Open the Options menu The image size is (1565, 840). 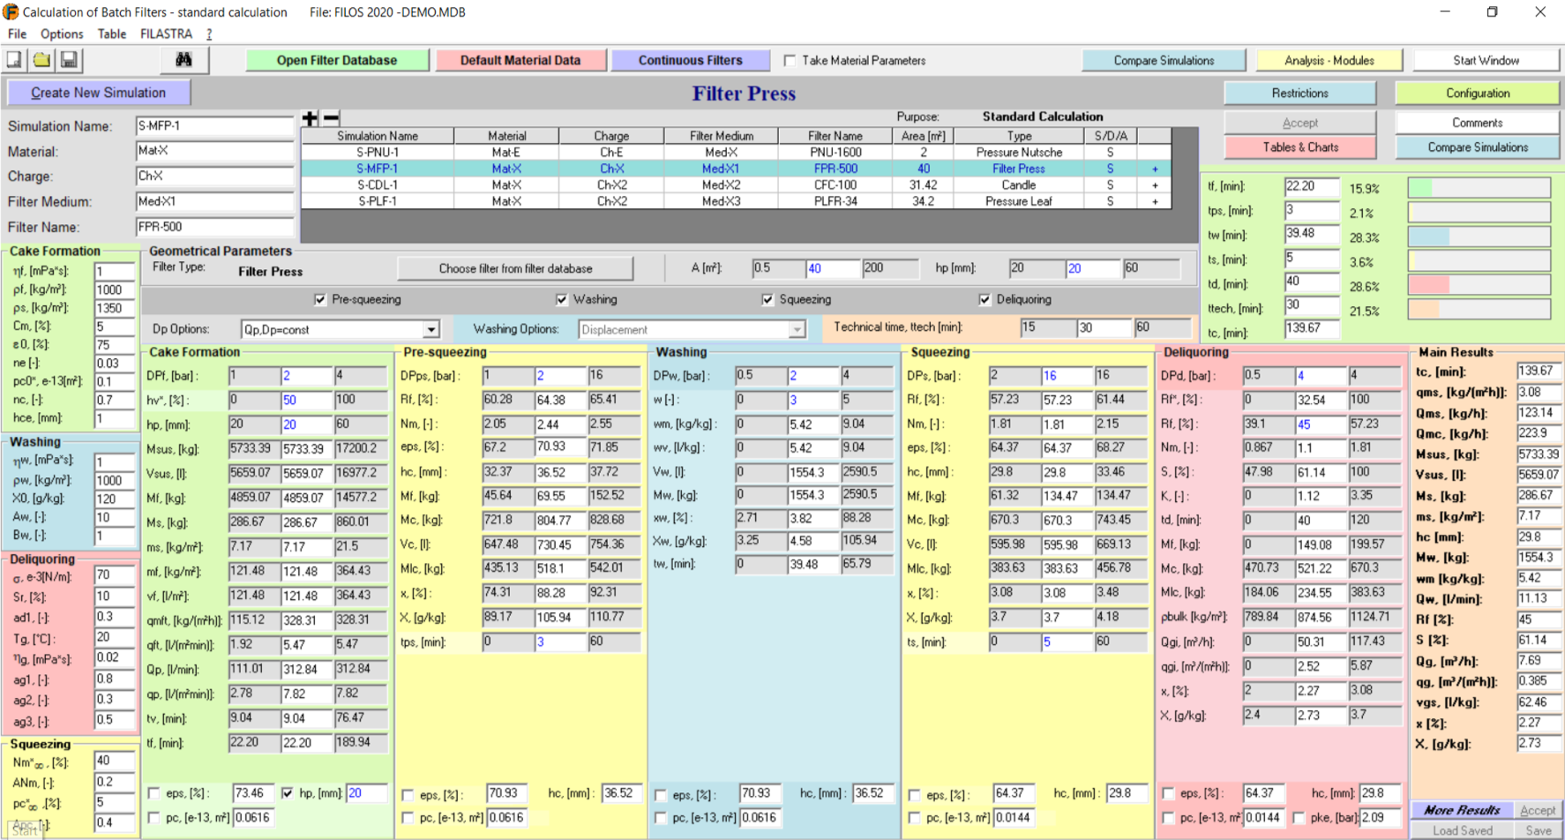[x=62, y=34]
